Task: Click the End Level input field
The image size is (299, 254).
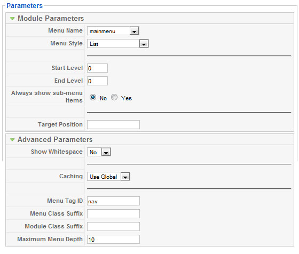Action: click(x=97, y=81)
